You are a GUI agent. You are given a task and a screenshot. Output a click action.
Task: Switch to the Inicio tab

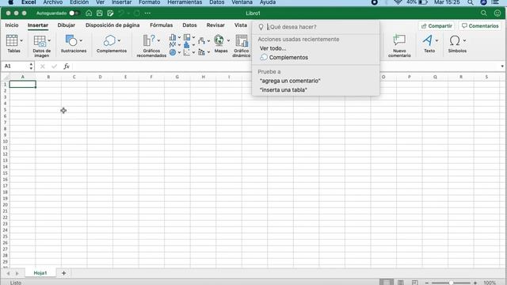[12, 25]
